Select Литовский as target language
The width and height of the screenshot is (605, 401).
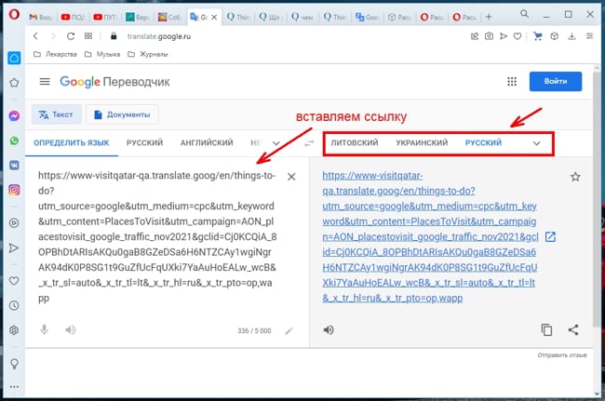pos(355,143)
